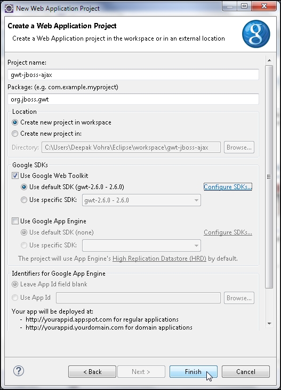This screenshot has width=281, height=390.
Task: Click the Eclipse window title icon
Action: click(x=9, y=9)
